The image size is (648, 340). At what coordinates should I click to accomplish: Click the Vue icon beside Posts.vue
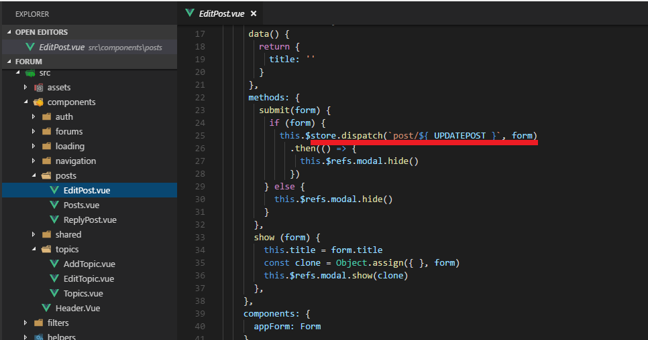[54, 204]
